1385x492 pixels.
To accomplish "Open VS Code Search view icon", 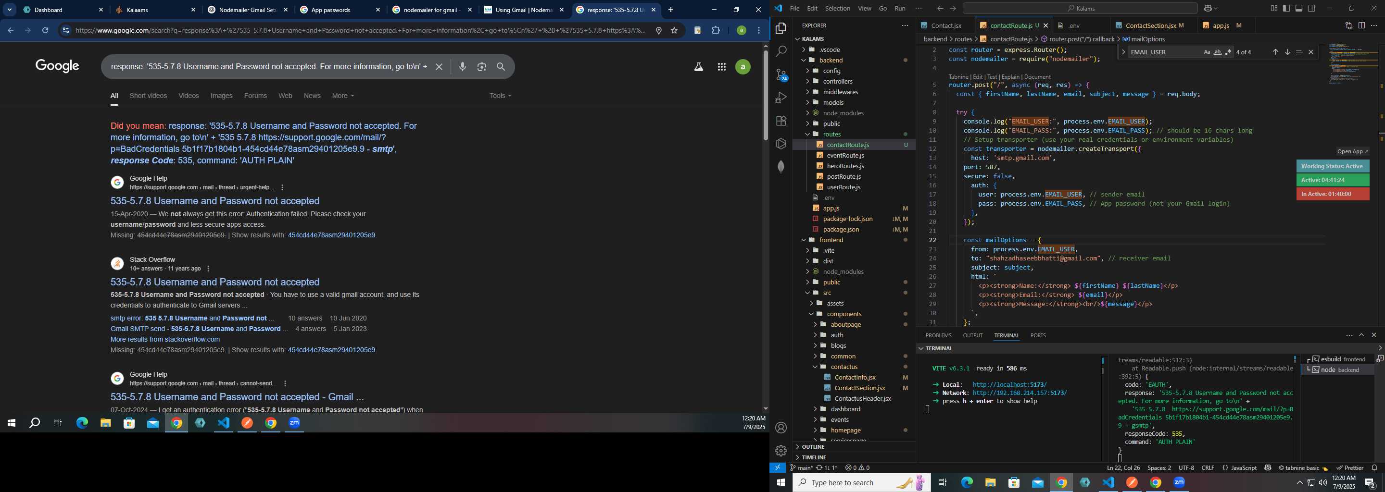I will [x=781, y=51].
